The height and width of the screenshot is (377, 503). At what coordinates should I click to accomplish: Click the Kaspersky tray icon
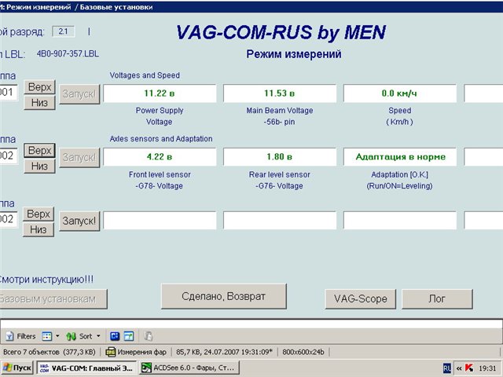tap(468, 368)
